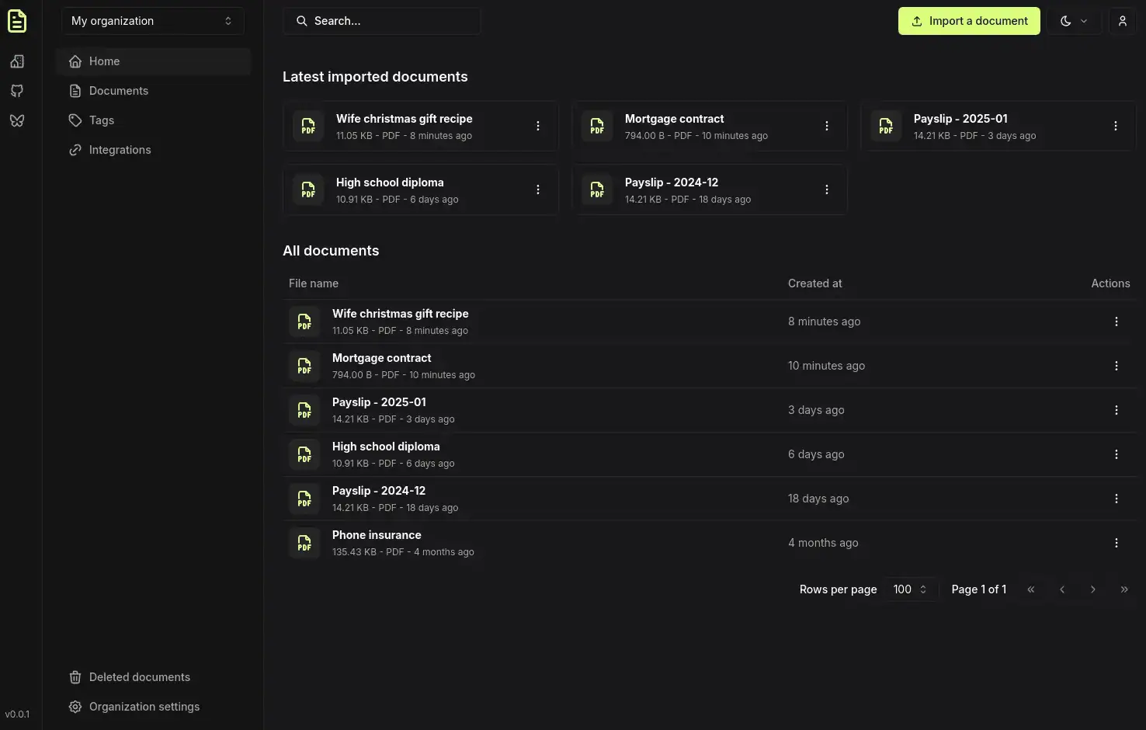The height and width of the screenshot is (730, 1146).
Task: Open the dark mode theme switcher
Action: 1074,21
